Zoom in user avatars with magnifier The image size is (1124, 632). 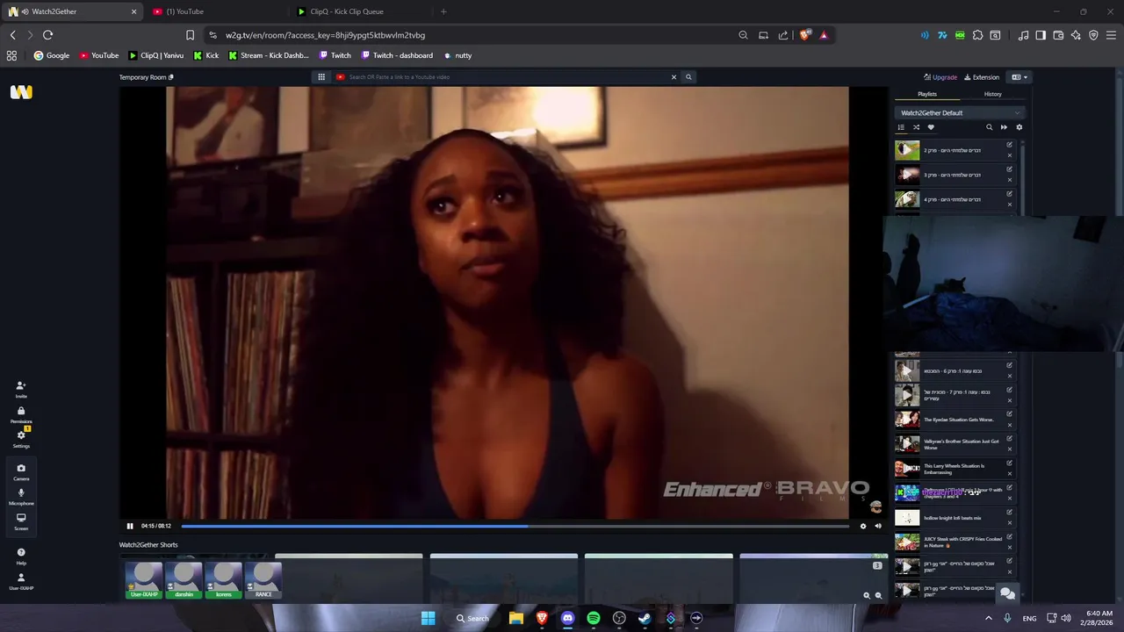867,595
